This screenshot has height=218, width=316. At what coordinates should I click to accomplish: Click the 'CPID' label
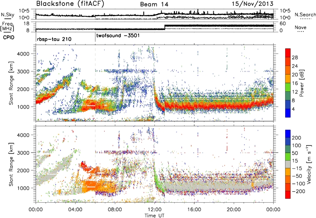click(x=9, y=37)
